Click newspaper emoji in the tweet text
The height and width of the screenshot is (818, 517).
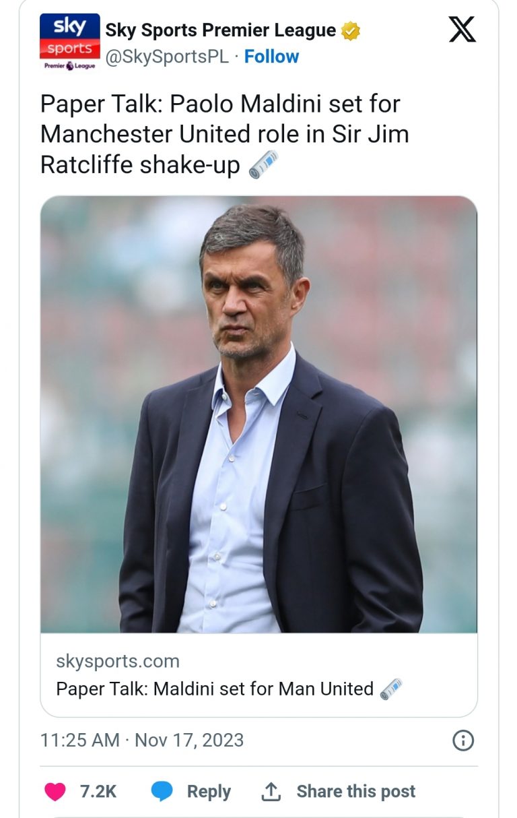point(264,164)
